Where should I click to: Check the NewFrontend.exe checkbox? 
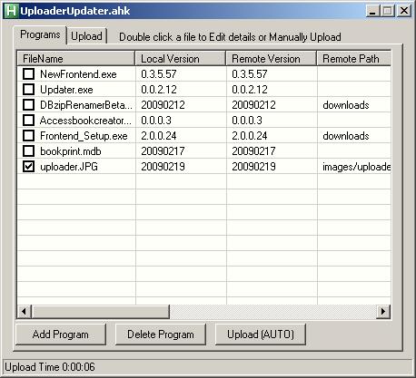[28, 73]
